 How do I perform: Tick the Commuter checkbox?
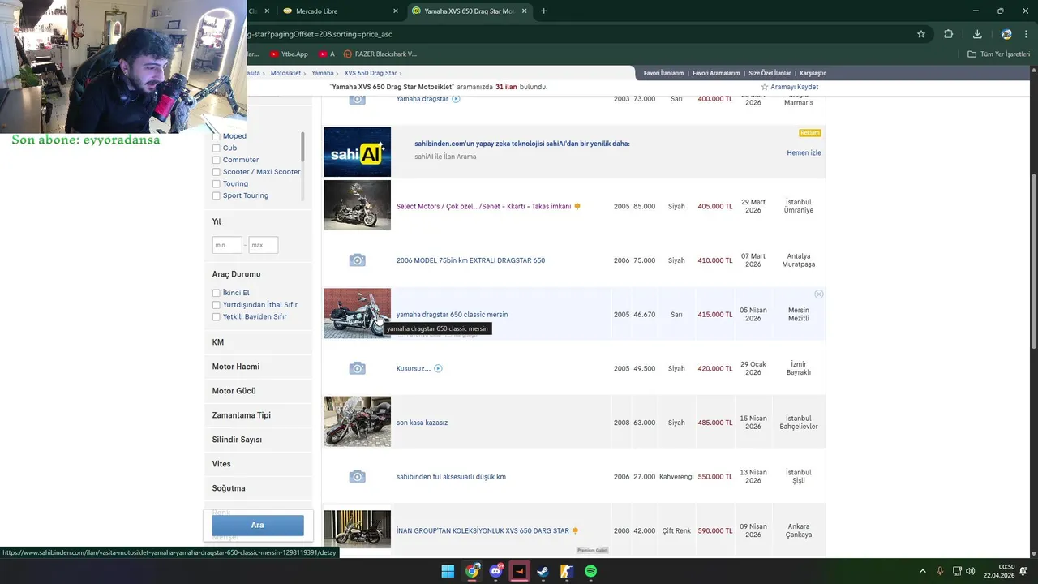tap(217, 160)
